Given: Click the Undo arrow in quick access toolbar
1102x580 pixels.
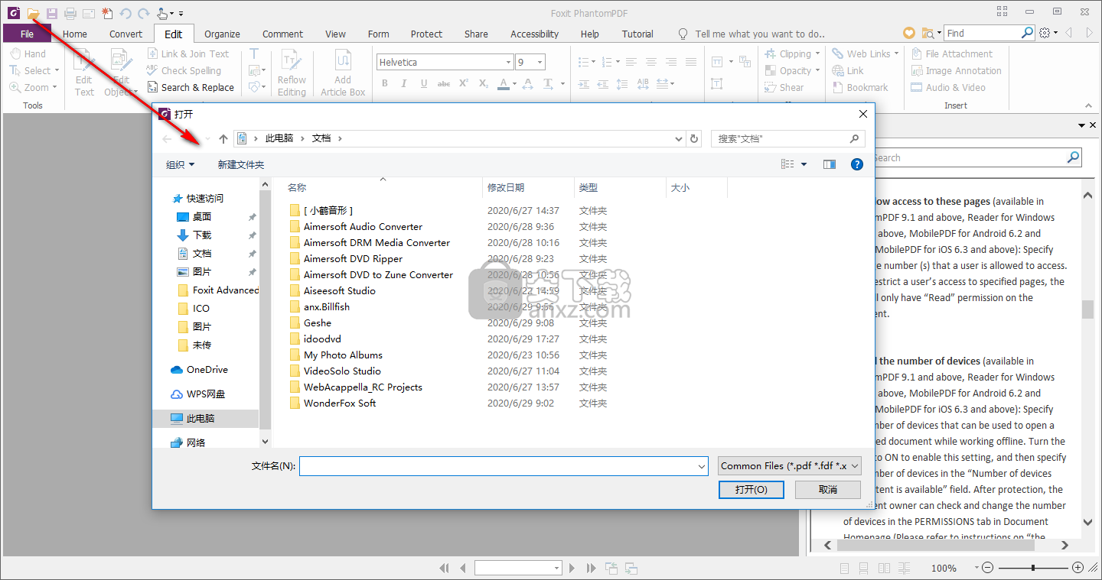Looking at the screenshot, I should click(126, 13).
